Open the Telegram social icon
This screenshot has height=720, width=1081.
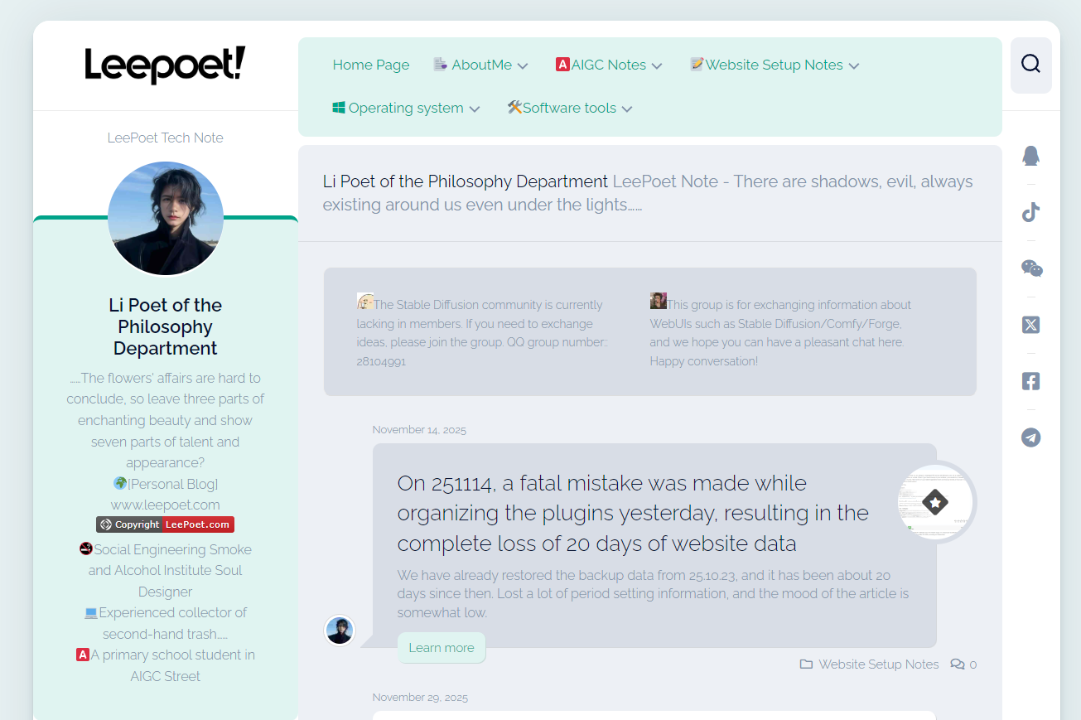point(1030,437)
